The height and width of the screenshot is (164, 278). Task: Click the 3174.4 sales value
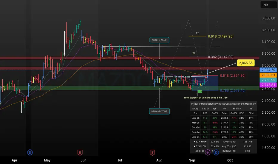pyautogui.click(x=225, y=123)
